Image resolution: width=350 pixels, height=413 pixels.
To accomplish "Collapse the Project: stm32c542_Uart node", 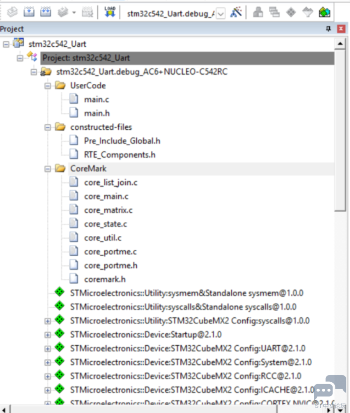I will tap(20, 58).
